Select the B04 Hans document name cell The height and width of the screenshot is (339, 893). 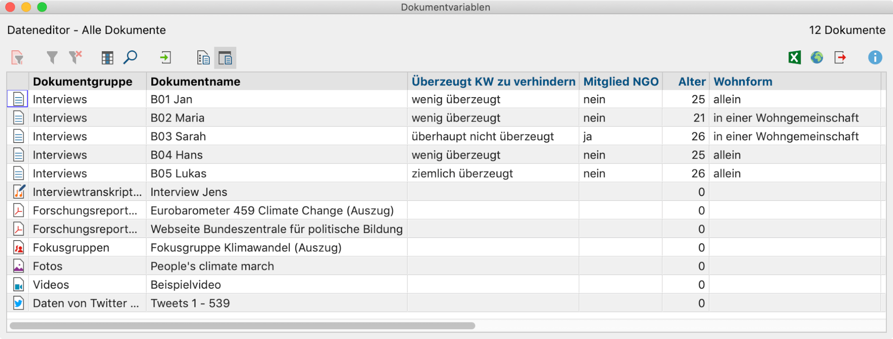(277, 155)
